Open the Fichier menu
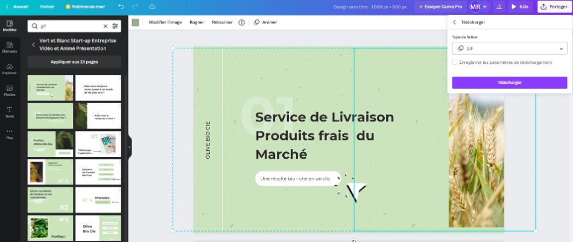The width and height of the screenshot is (573, 242). (x=47, y=7)
